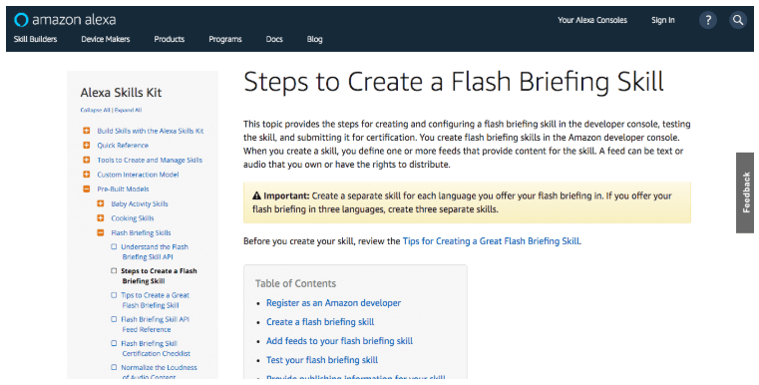Go to the Blog nav item
The width and height of the screenshot is (759, 385).
click(314, 39)
